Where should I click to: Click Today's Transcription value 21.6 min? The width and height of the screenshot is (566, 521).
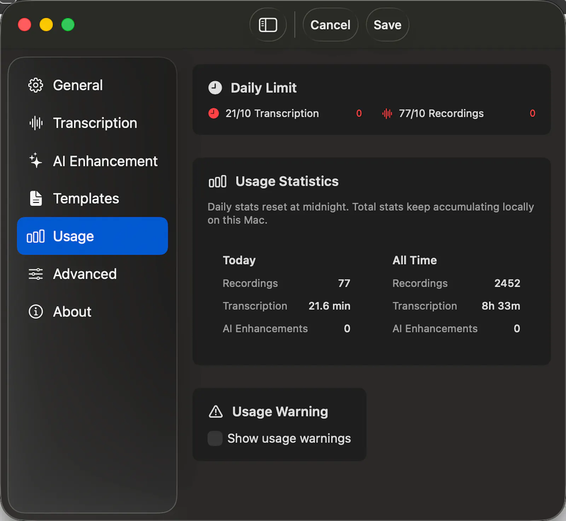click(329, 306)
